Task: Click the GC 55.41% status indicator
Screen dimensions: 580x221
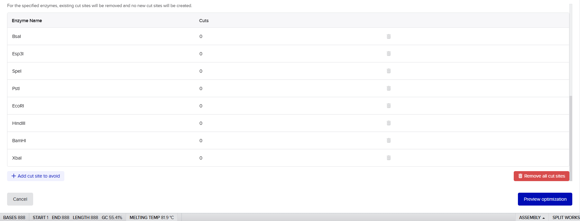Action: [x=112, y=217]
